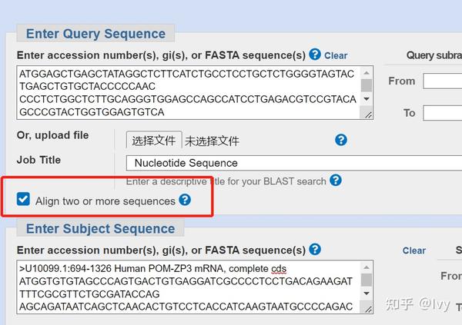Clear the query sequence via Clear link
Screen dimensions: 462x325
pos(336,55)
